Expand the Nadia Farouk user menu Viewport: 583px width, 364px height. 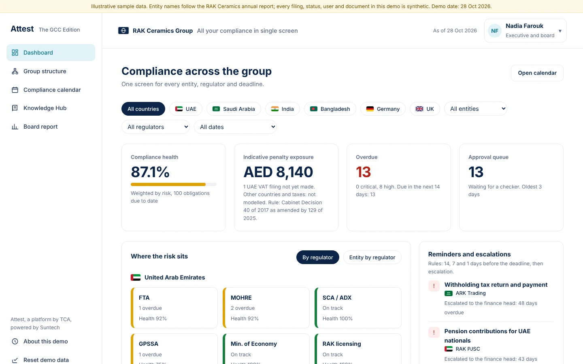(525, 31)
